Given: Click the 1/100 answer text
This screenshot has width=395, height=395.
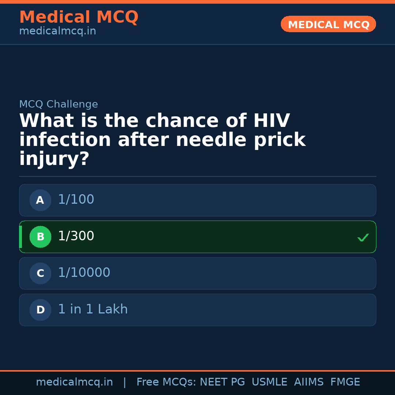Looking at the screenshot, I should (x=76, y=200).
